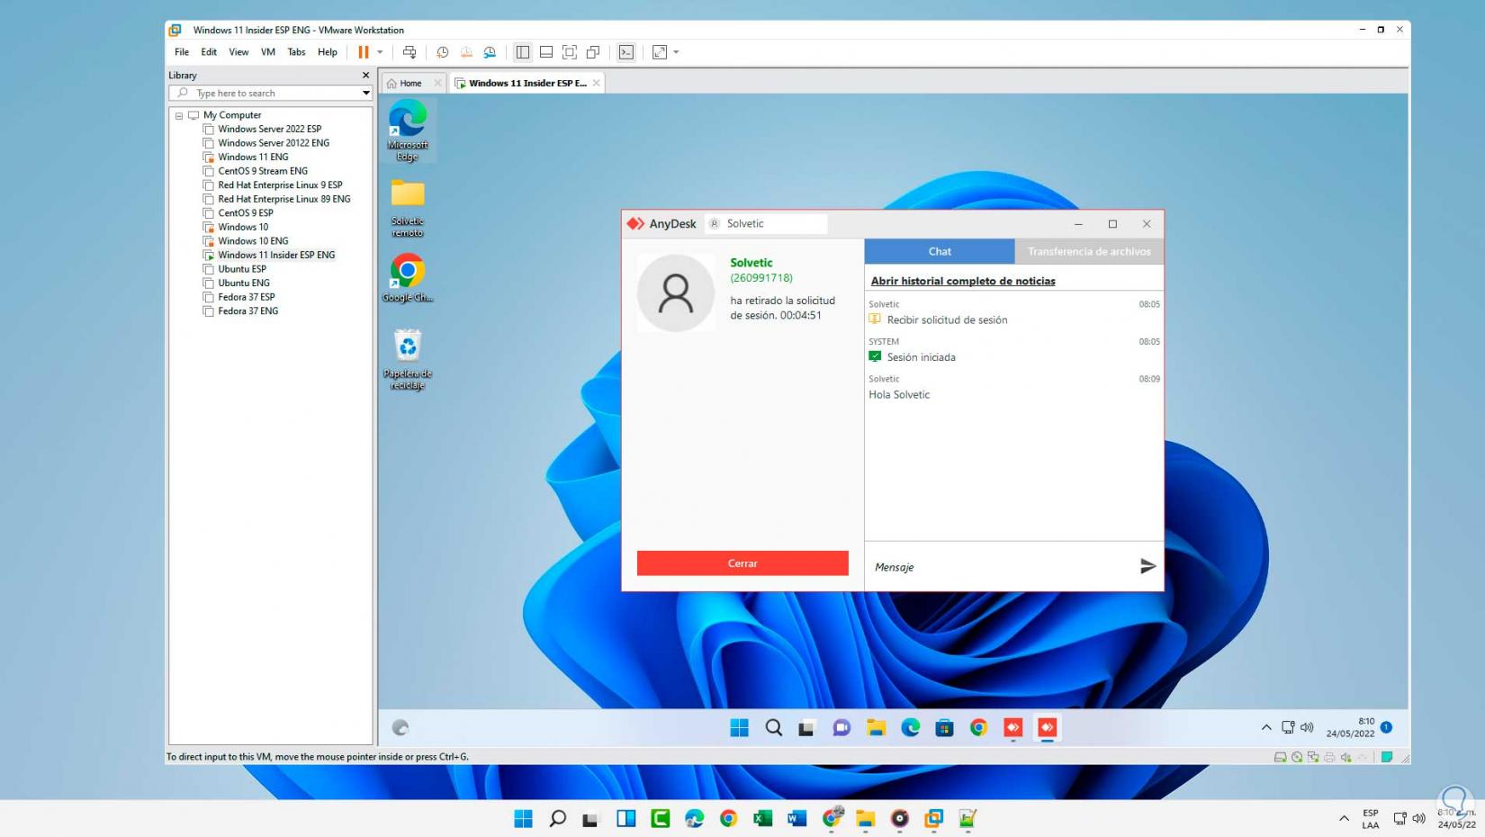The height and width of the screenshot is (837, 1485).
Task: Open the guest notification center badge
Action: pos(1386,727)
